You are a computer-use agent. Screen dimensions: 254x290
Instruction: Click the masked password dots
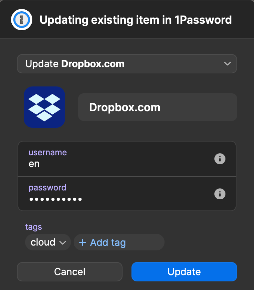[55, 199]
